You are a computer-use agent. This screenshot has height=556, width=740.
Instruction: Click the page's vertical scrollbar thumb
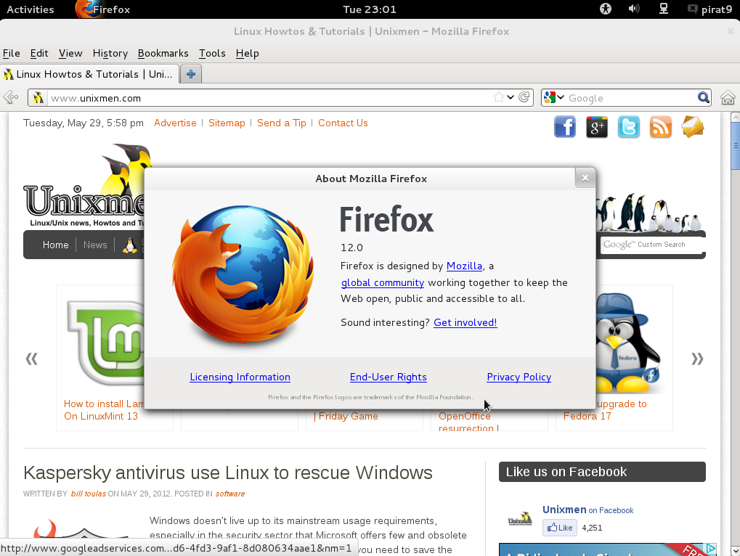736,146
